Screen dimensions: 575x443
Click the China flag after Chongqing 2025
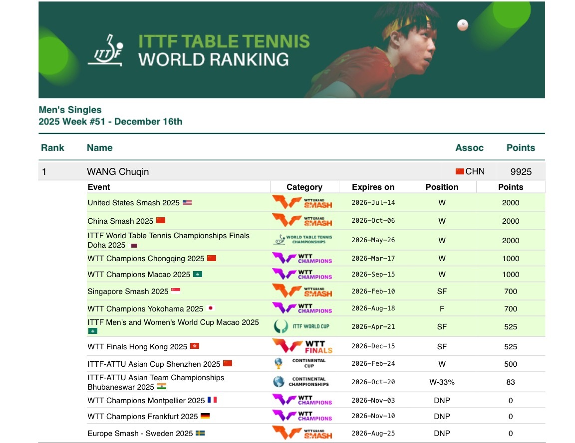212,258
